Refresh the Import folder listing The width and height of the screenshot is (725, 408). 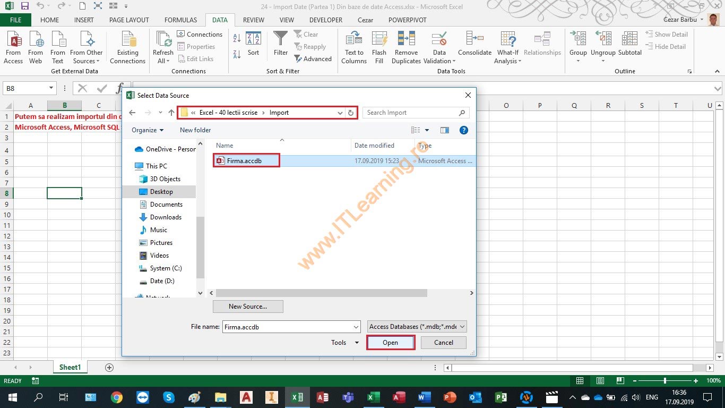click(350, 113)
